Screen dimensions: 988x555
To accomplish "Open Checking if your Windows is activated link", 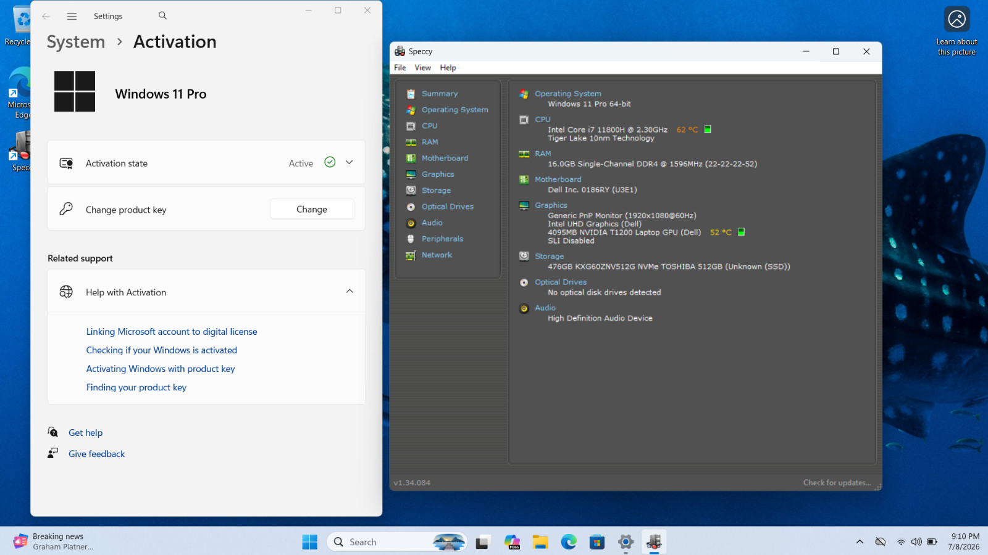I will [162, 350].
